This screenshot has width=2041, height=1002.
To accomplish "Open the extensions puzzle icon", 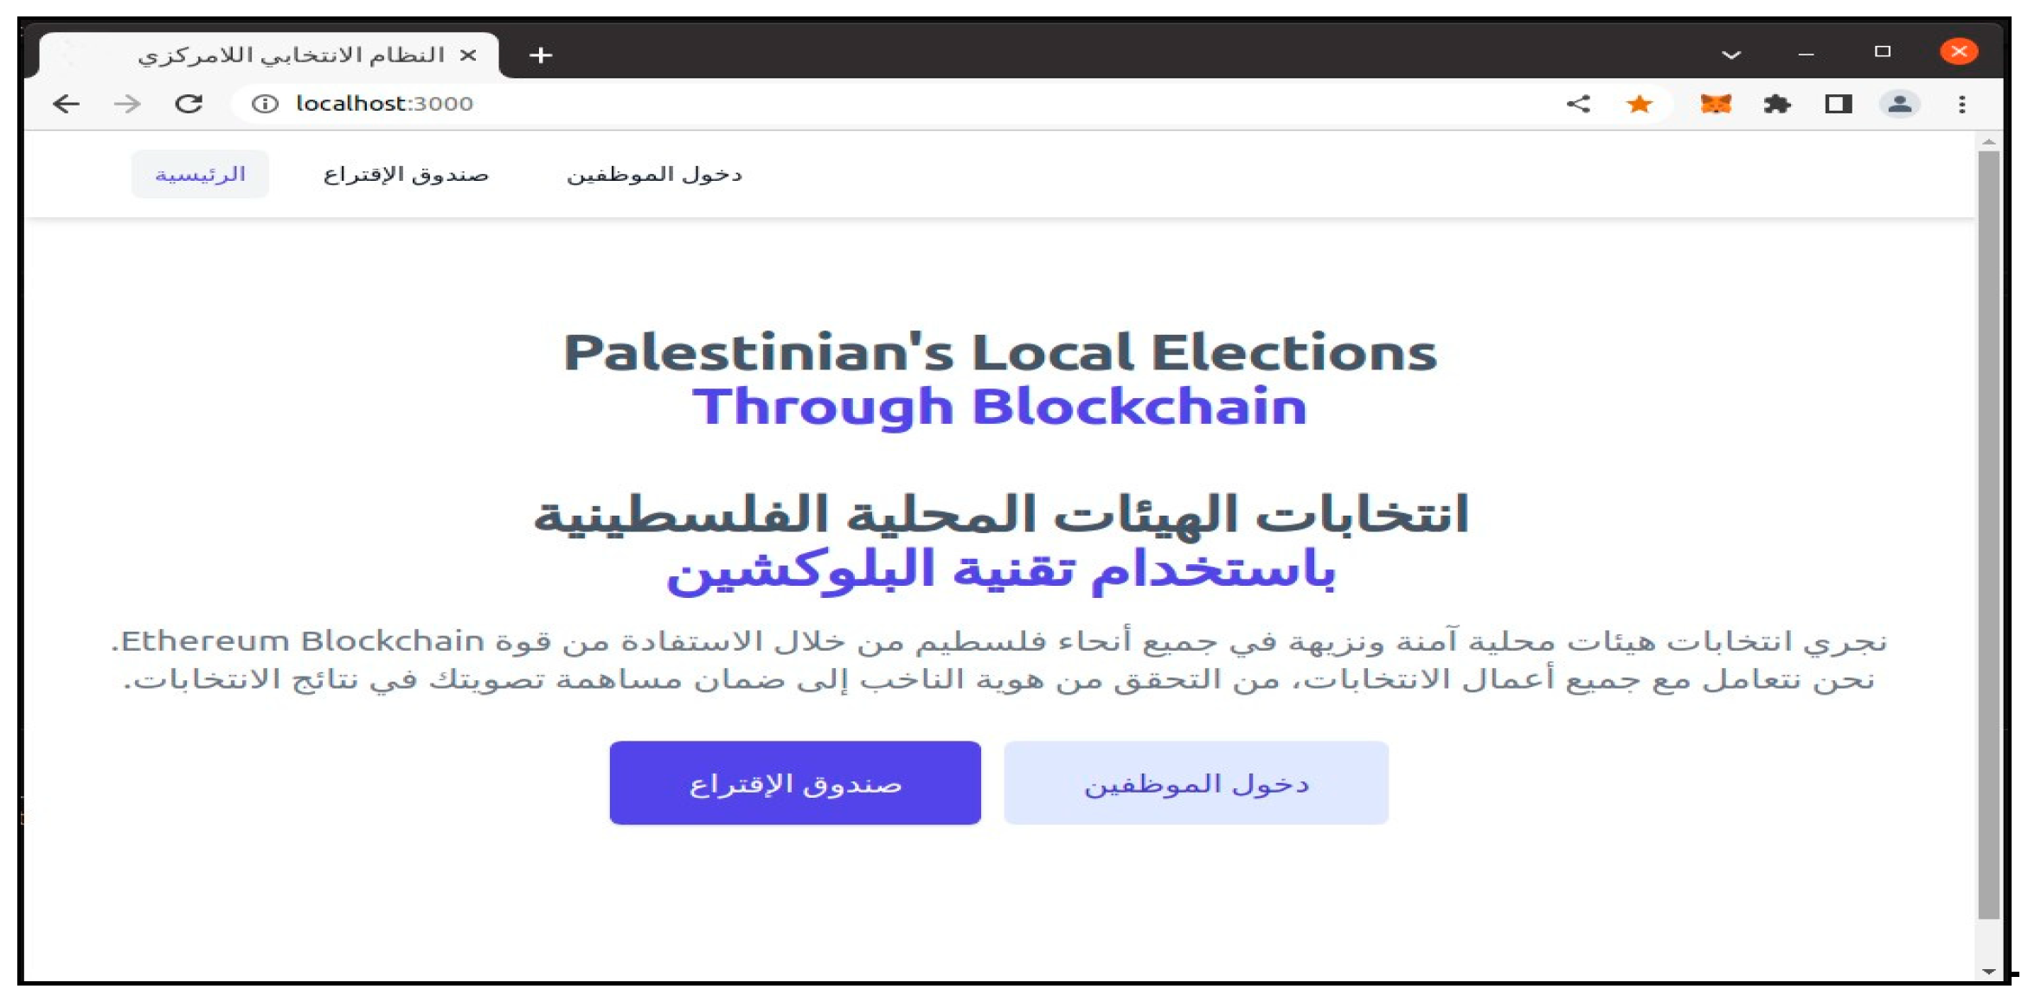I will (1776, 105).
